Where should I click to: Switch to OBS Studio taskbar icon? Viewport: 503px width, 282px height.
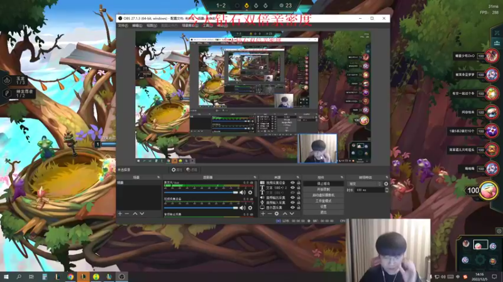[x=121, y=276]
